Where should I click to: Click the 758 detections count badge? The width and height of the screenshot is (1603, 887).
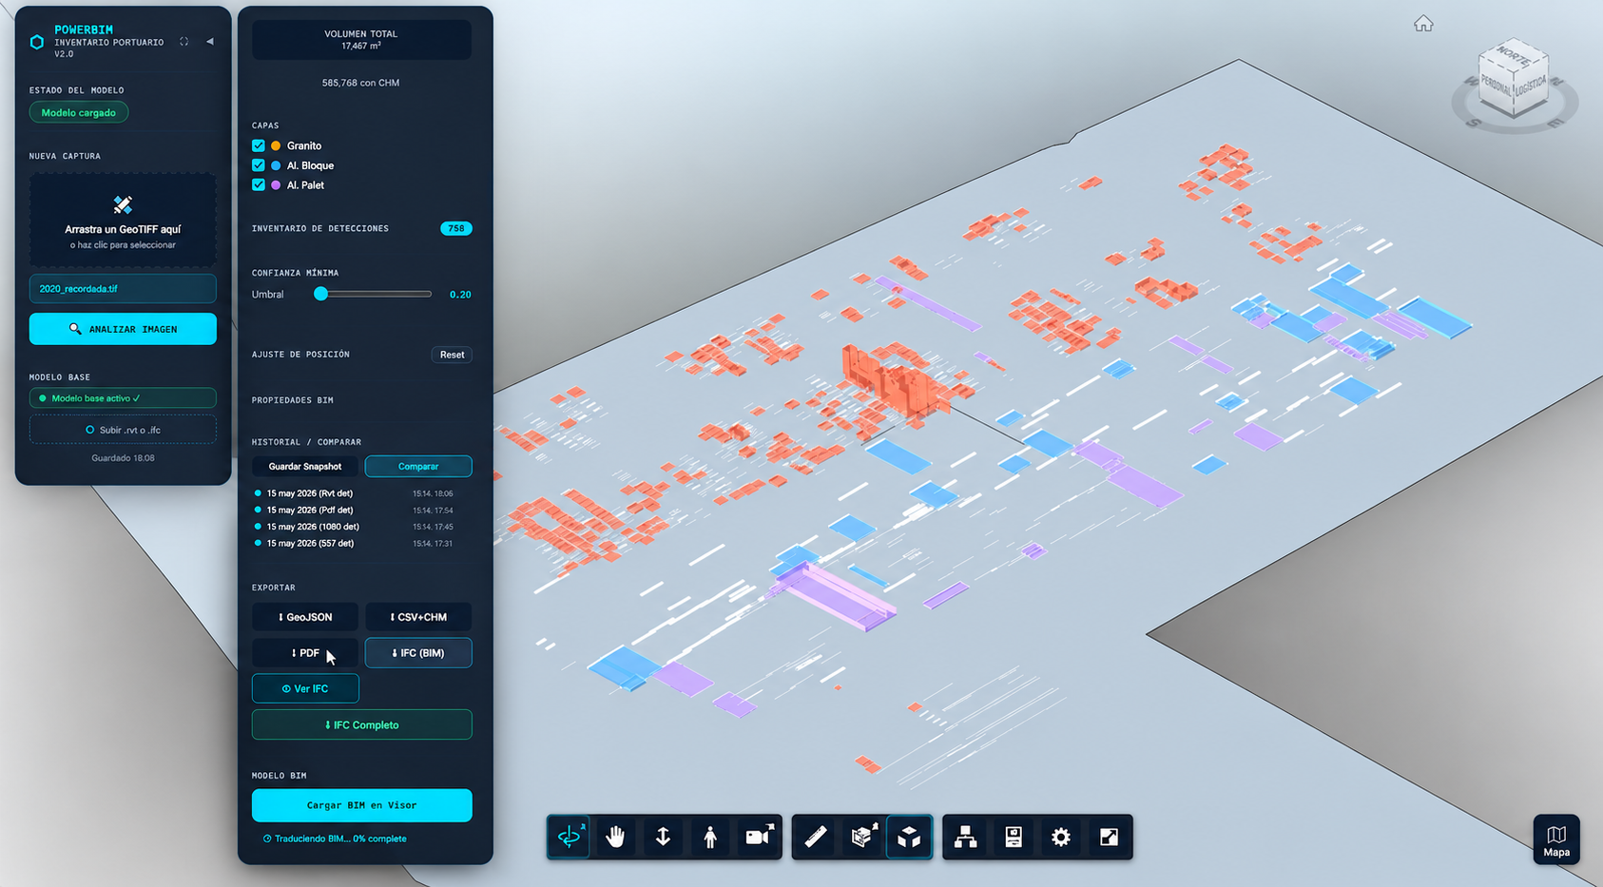(x=456, y=228)
